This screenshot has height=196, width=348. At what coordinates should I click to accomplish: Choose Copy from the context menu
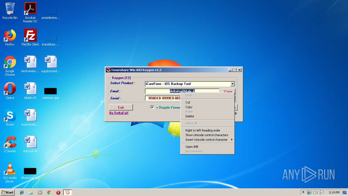click(207, 107)
